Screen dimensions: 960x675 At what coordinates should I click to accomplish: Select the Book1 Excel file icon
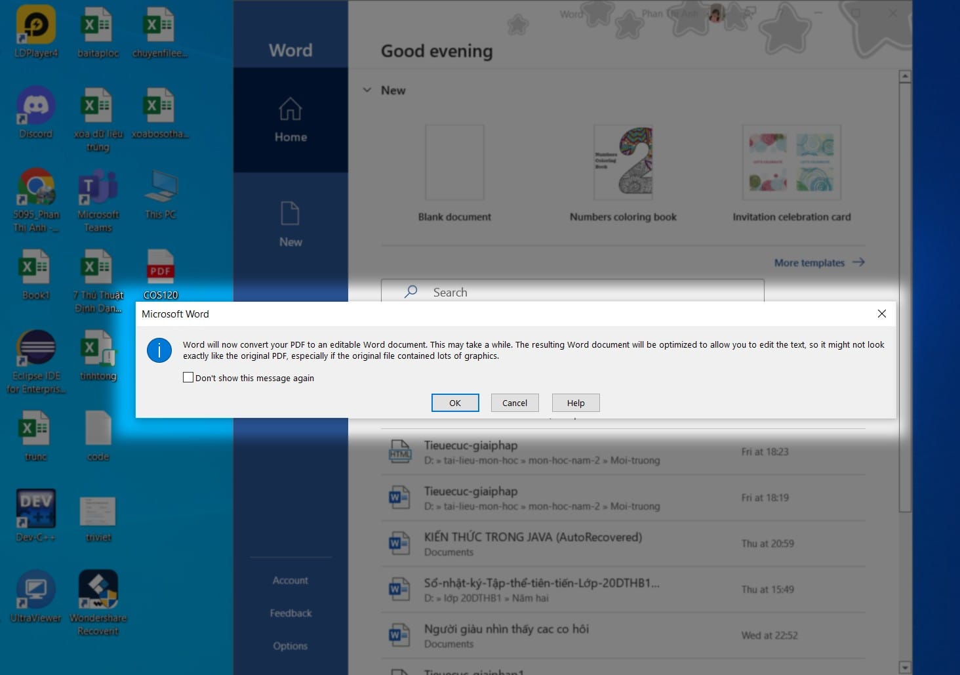[x=36, y=274]
